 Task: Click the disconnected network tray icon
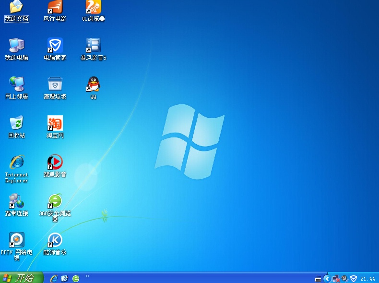[336, 279]
